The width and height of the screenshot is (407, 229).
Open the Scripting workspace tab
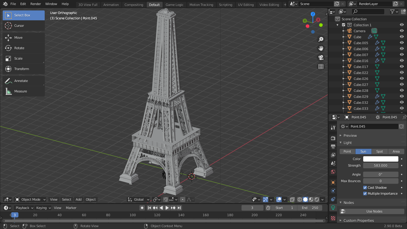pyautogui.click(x=226, y=5)
